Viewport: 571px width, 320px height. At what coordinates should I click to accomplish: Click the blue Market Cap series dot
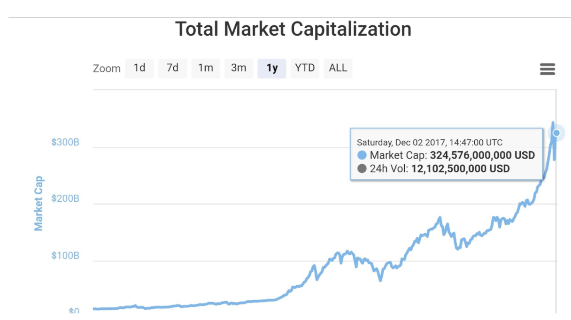coord(362,155)
